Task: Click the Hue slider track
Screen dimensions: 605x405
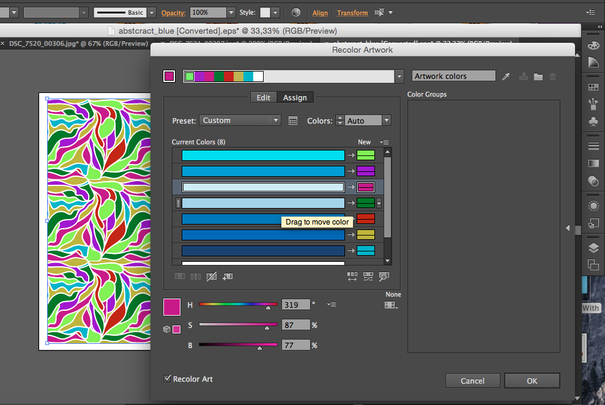Action: [x=238, y=304]
